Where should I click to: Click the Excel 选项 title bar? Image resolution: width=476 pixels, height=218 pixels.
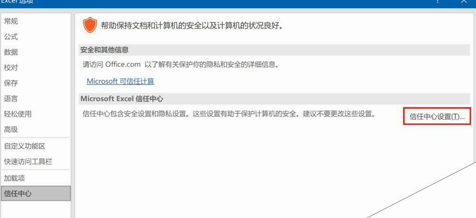212,2
